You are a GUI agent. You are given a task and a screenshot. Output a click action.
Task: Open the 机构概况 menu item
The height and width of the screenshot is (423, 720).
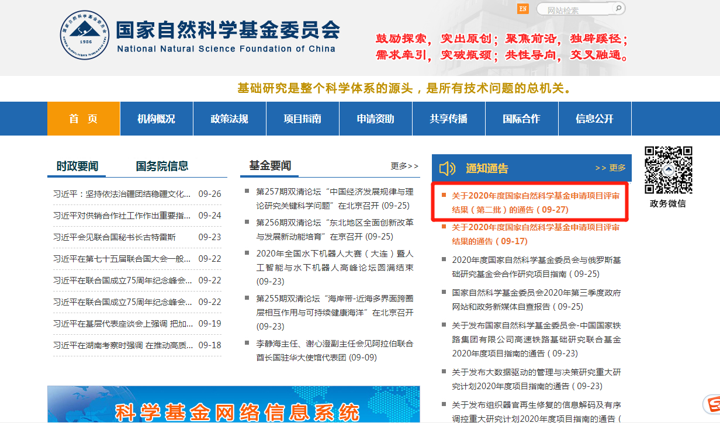[156, 119]
